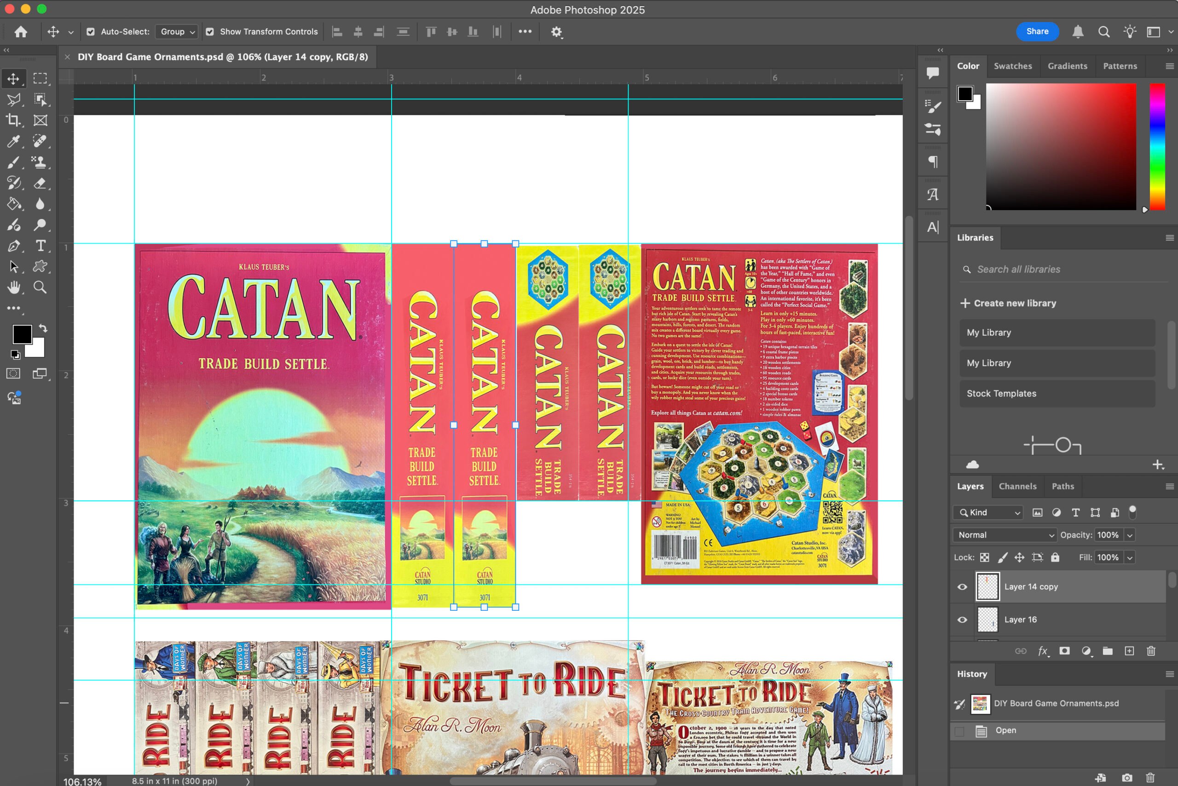Open the Auto-Select Group dropdown
Image resolution: width=1178 pixels, height=786 pixels.
tap(176, 31)
